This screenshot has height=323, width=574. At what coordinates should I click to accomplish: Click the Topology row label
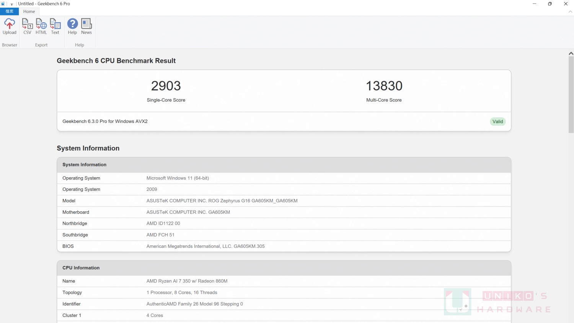[72, 292]
